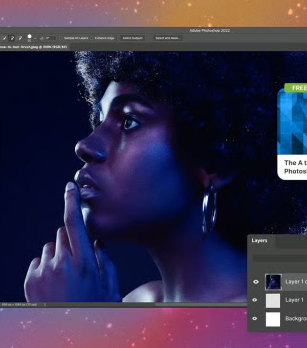Select the white Background layer thumbnail
The image size is (307, 348).
tap(273, 319)
